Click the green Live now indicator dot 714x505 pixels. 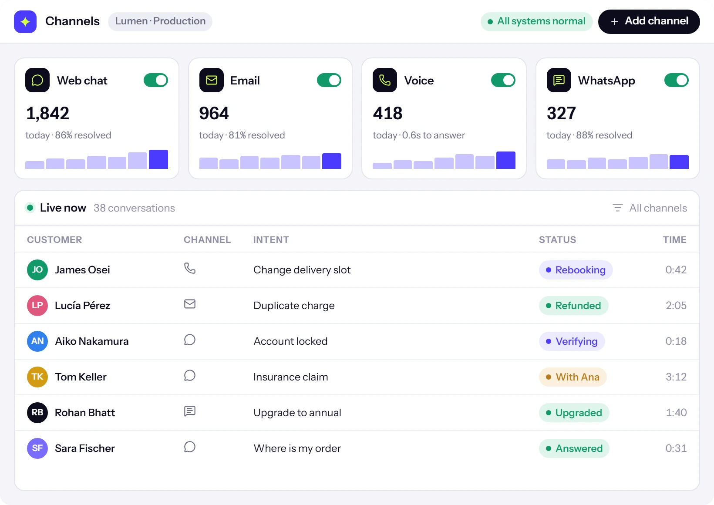coord(30,208)
